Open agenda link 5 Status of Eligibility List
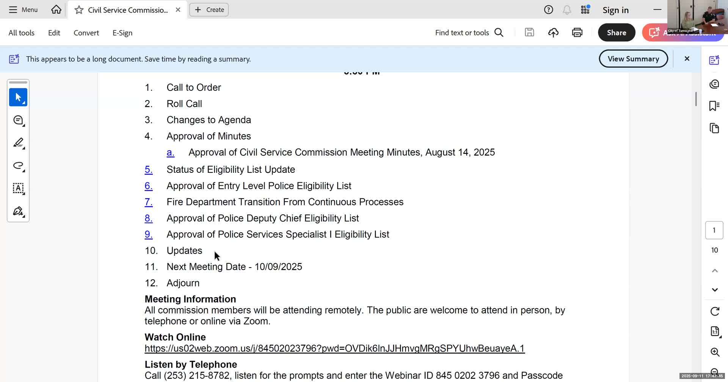 pyautogui.click(x=149, y=169)
